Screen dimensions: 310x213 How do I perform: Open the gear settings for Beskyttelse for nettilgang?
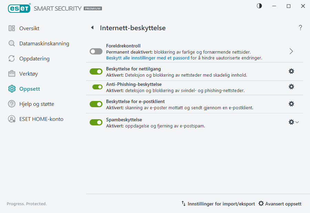291,71
